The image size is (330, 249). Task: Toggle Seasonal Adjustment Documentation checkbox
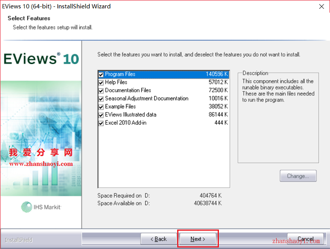click(101, 99)
